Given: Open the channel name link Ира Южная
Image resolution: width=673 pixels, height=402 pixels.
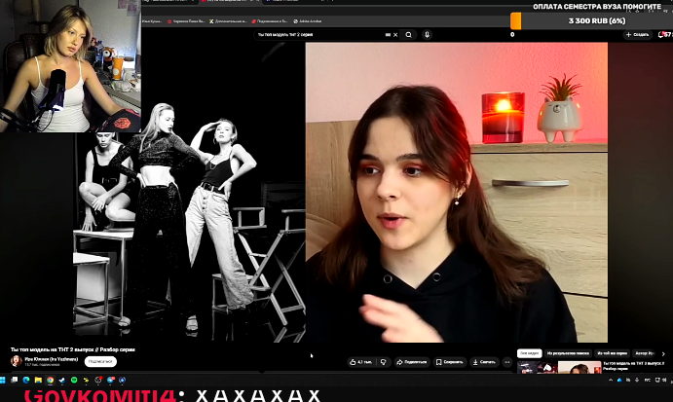Looking at the screenshot, I should tap(52, 359).
